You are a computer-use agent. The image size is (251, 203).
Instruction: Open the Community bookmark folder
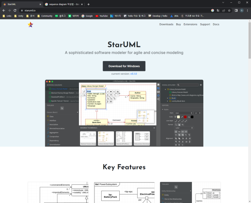45,16
